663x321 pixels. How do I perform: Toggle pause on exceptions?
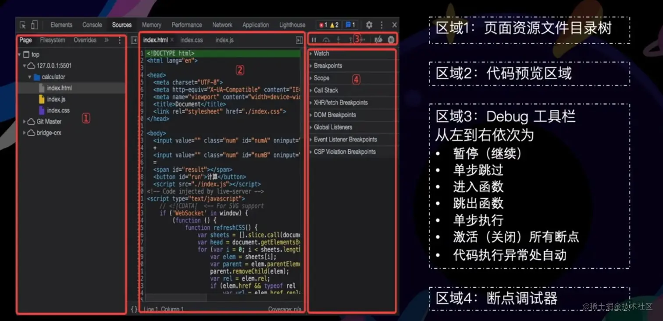391,40
